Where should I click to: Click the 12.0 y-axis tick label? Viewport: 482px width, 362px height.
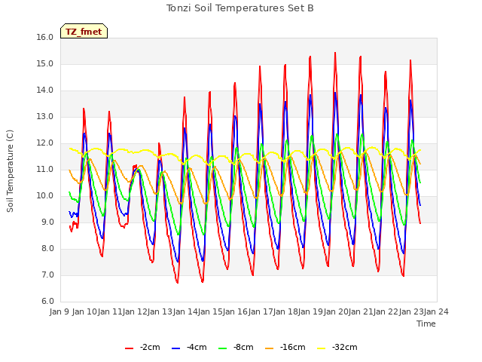[x=45, y=143]
